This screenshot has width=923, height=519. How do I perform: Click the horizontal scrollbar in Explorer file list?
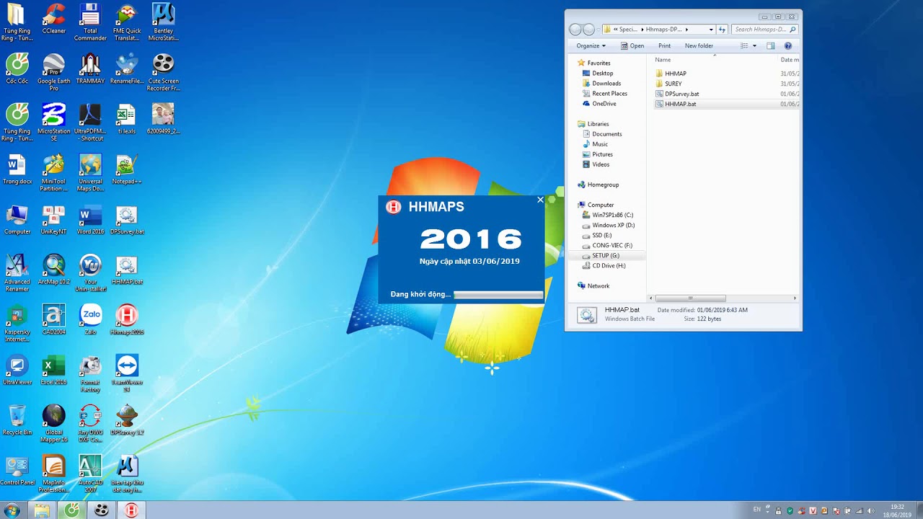click(690, 298)
